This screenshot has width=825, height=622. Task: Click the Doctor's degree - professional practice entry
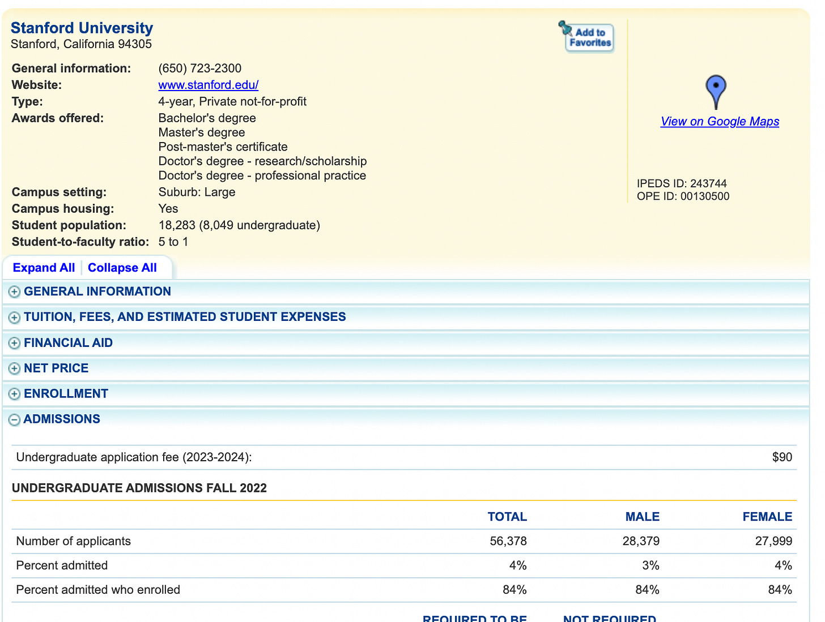pos(262,176)
